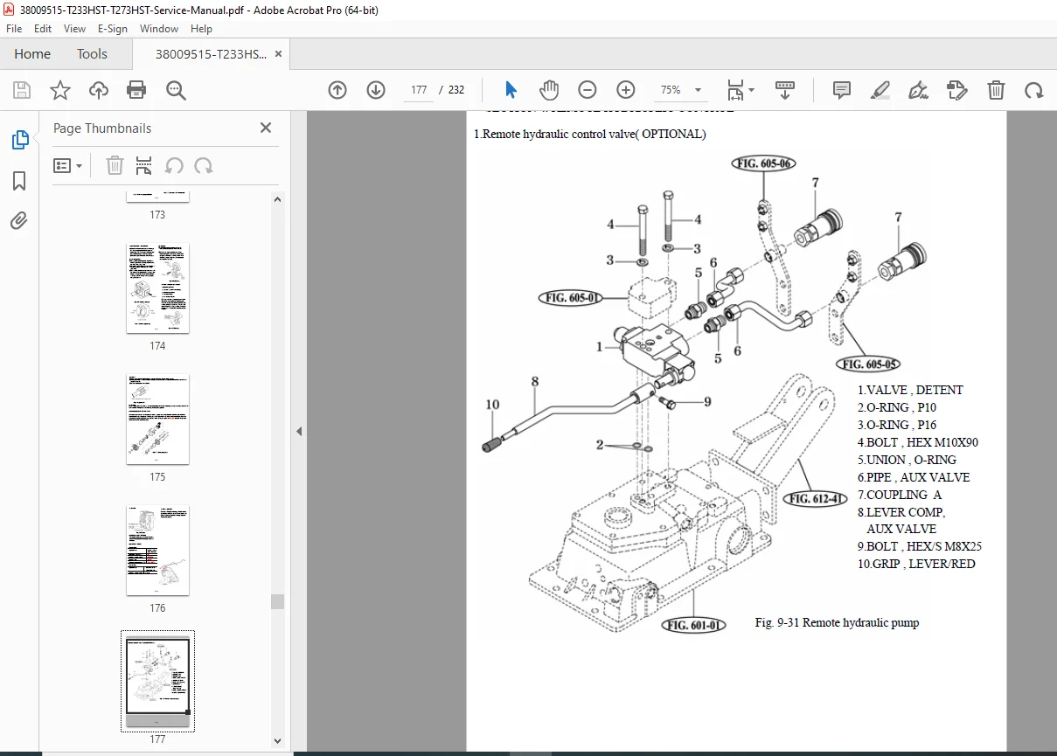Print the document with the printer icon
The height and width of the screenshot is (756, 1057).
point(136,90)
